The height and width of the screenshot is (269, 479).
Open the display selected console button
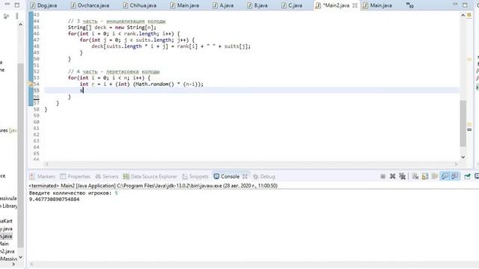click(477, 176)
